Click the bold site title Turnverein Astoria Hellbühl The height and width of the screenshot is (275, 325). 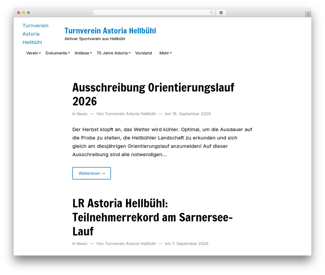pos(110,31)
